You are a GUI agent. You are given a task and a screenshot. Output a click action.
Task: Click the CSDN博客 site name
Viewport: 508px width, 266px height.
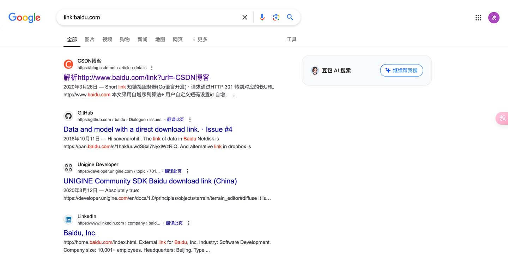pyautogui.click(x=90, y=61)
